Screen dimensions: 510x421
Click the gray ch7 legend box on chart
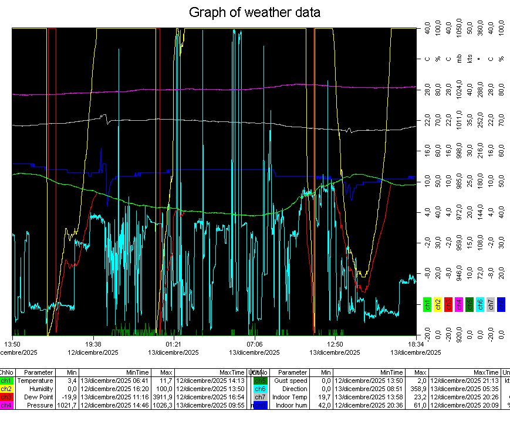[491, 304]
